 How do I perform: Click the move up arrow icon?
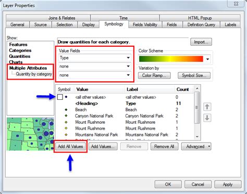207,107
